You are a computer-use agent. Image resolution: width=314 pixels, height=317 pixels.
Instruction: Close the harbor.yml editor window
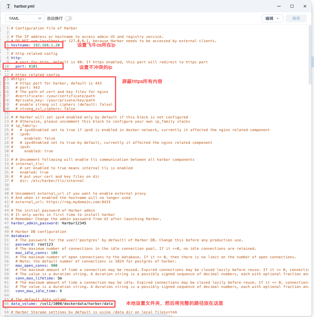tap(305, 6)
